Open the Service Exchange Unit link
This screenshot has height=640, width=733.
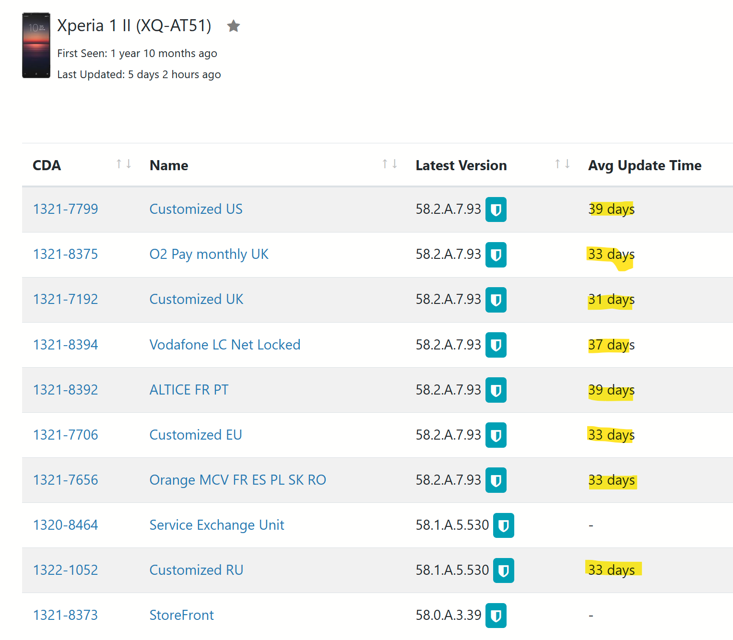216,525
